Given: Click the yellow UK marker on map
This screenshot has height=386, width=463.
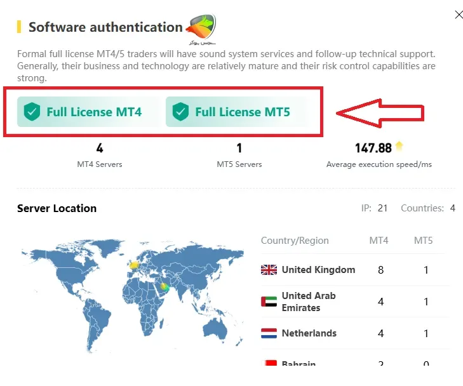Looking at the screenshot, I should tap(134, 265).
